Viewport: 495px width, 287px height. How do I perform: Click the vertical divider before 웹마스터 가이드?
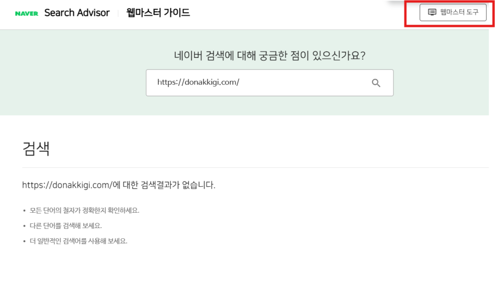(118, 13)
